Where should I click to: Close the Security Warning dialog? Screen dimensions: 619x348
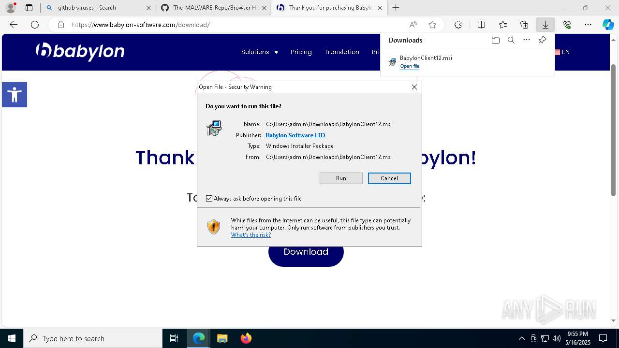(x=414, y=87)
